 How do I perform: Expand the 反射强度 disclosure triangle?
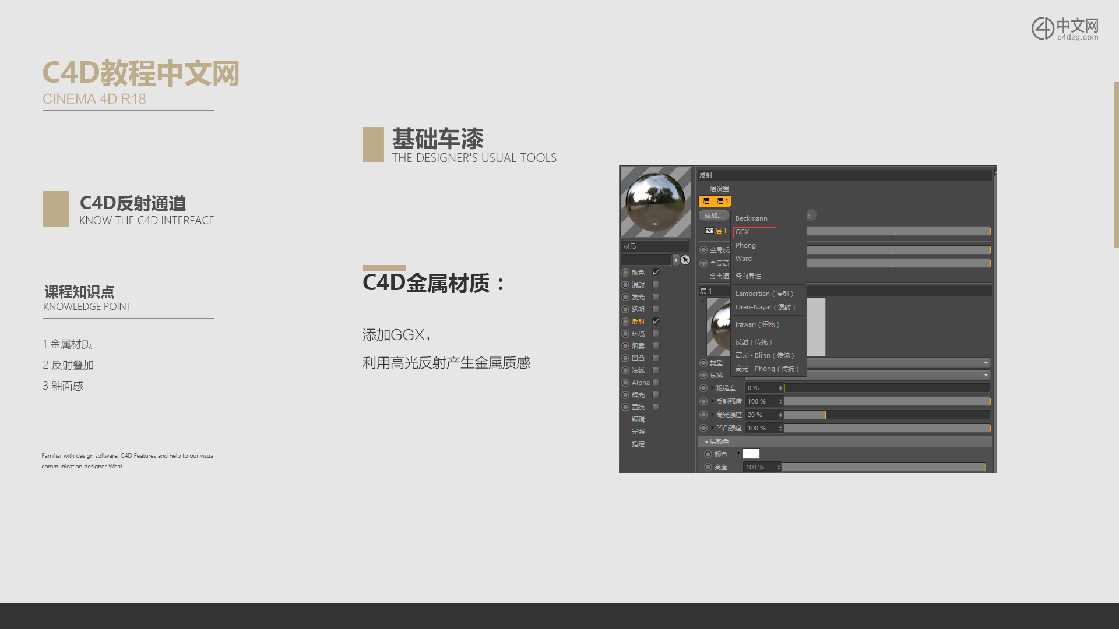712,401
